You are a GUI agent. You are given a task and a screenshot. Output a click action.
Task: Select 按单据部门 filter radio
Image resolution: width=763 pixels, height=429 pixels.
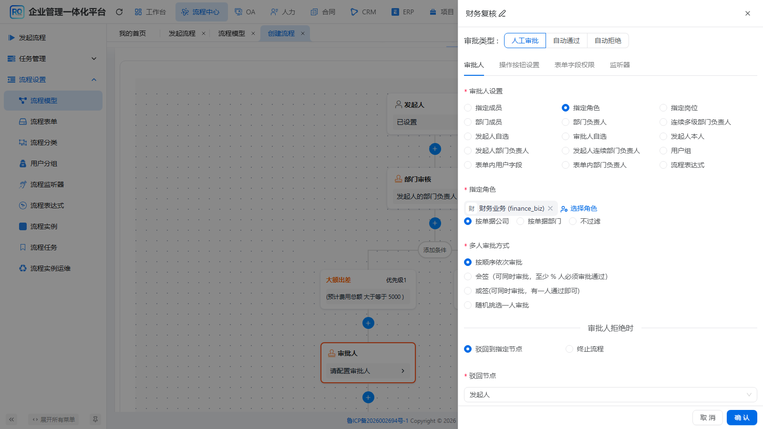pyautogui.click(x=520, y=221)
